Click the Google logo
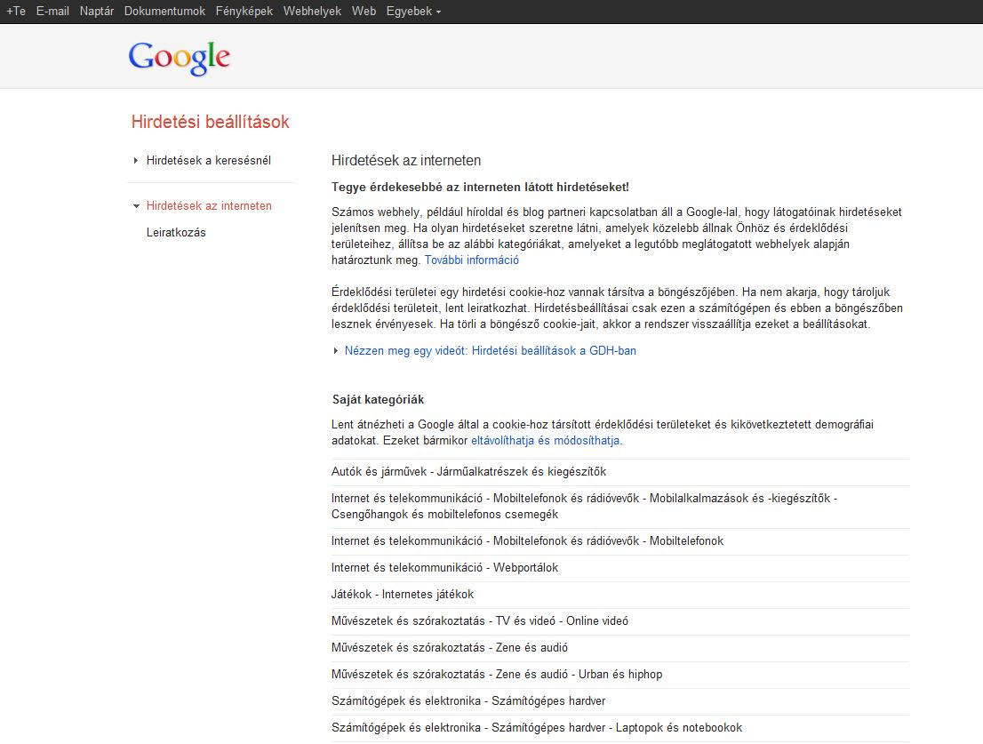Image resolution: width=983 pixels, height=744 pixels. point(180,58)
